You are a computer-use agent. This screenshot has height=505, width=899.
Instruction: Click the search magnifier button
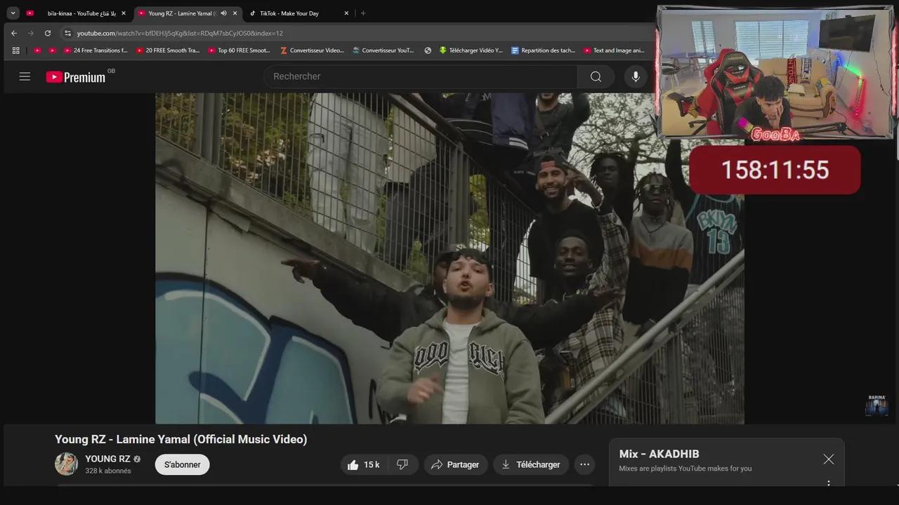tap(596, 76)
